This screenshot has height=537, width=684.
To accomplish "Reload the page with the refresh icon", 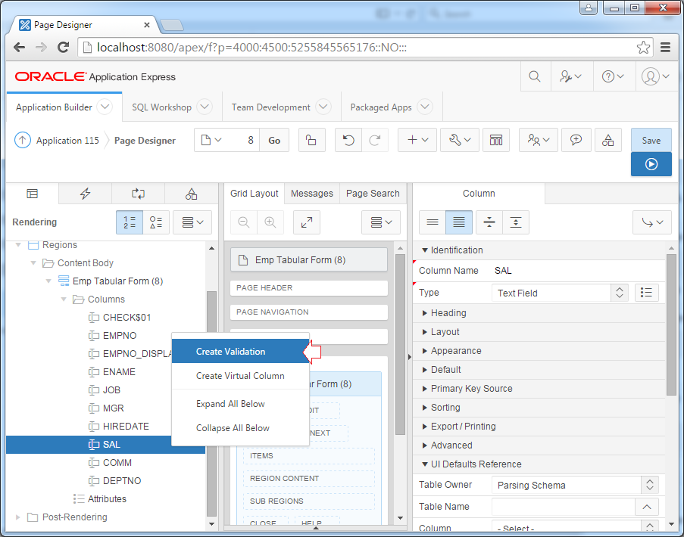I will [64, 47].
